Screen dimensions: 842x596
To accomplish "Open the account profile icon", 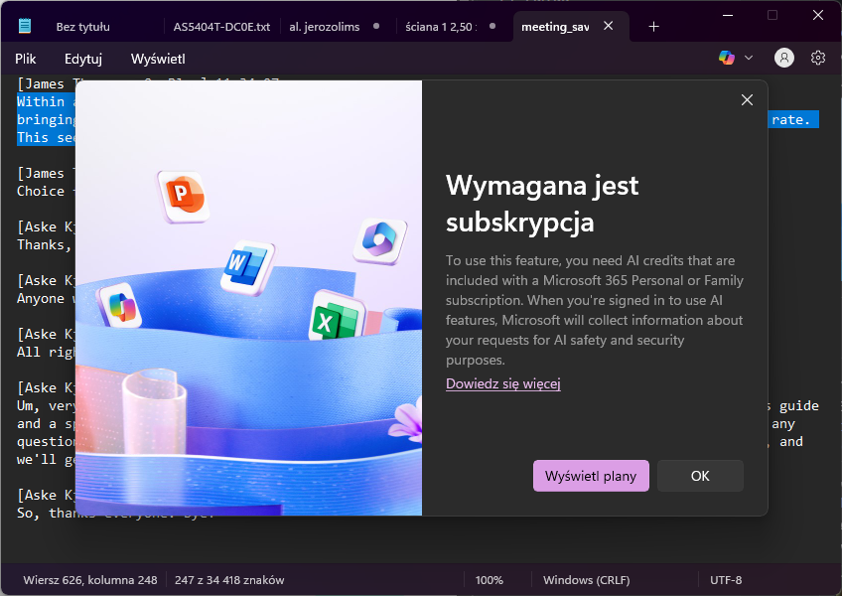I will [x=784, y=58].
